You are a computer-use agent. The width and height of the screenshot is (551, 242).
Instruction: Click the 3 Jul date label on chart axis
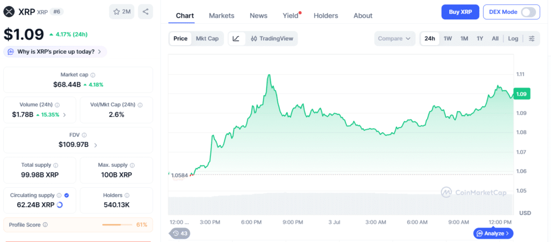[x=334, y=222]
